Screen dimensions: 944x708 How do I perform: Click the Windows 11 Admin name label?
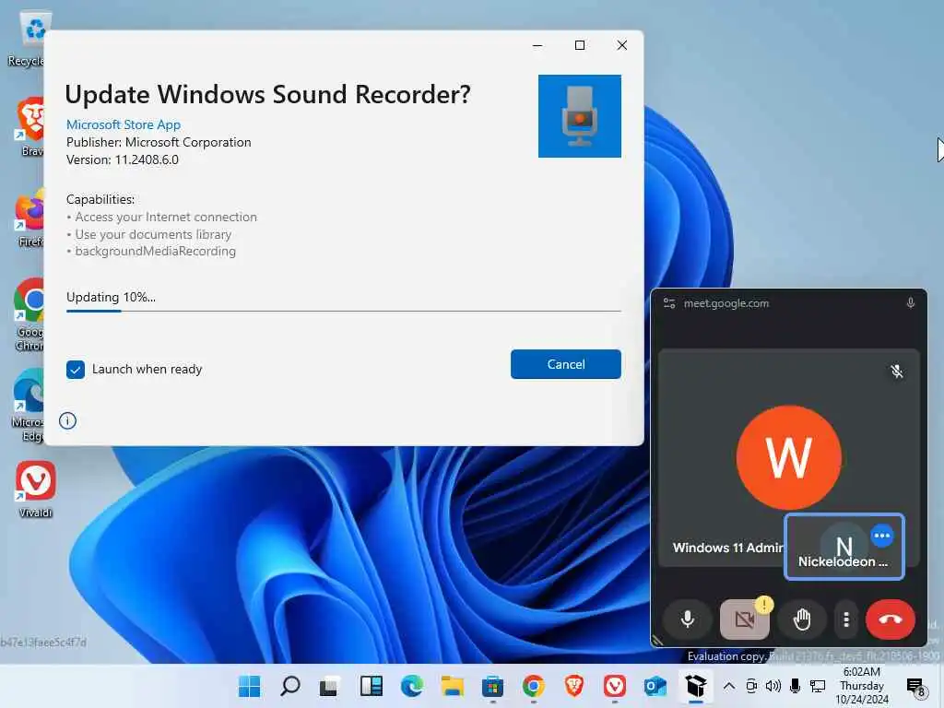click(x=728, y=548)
